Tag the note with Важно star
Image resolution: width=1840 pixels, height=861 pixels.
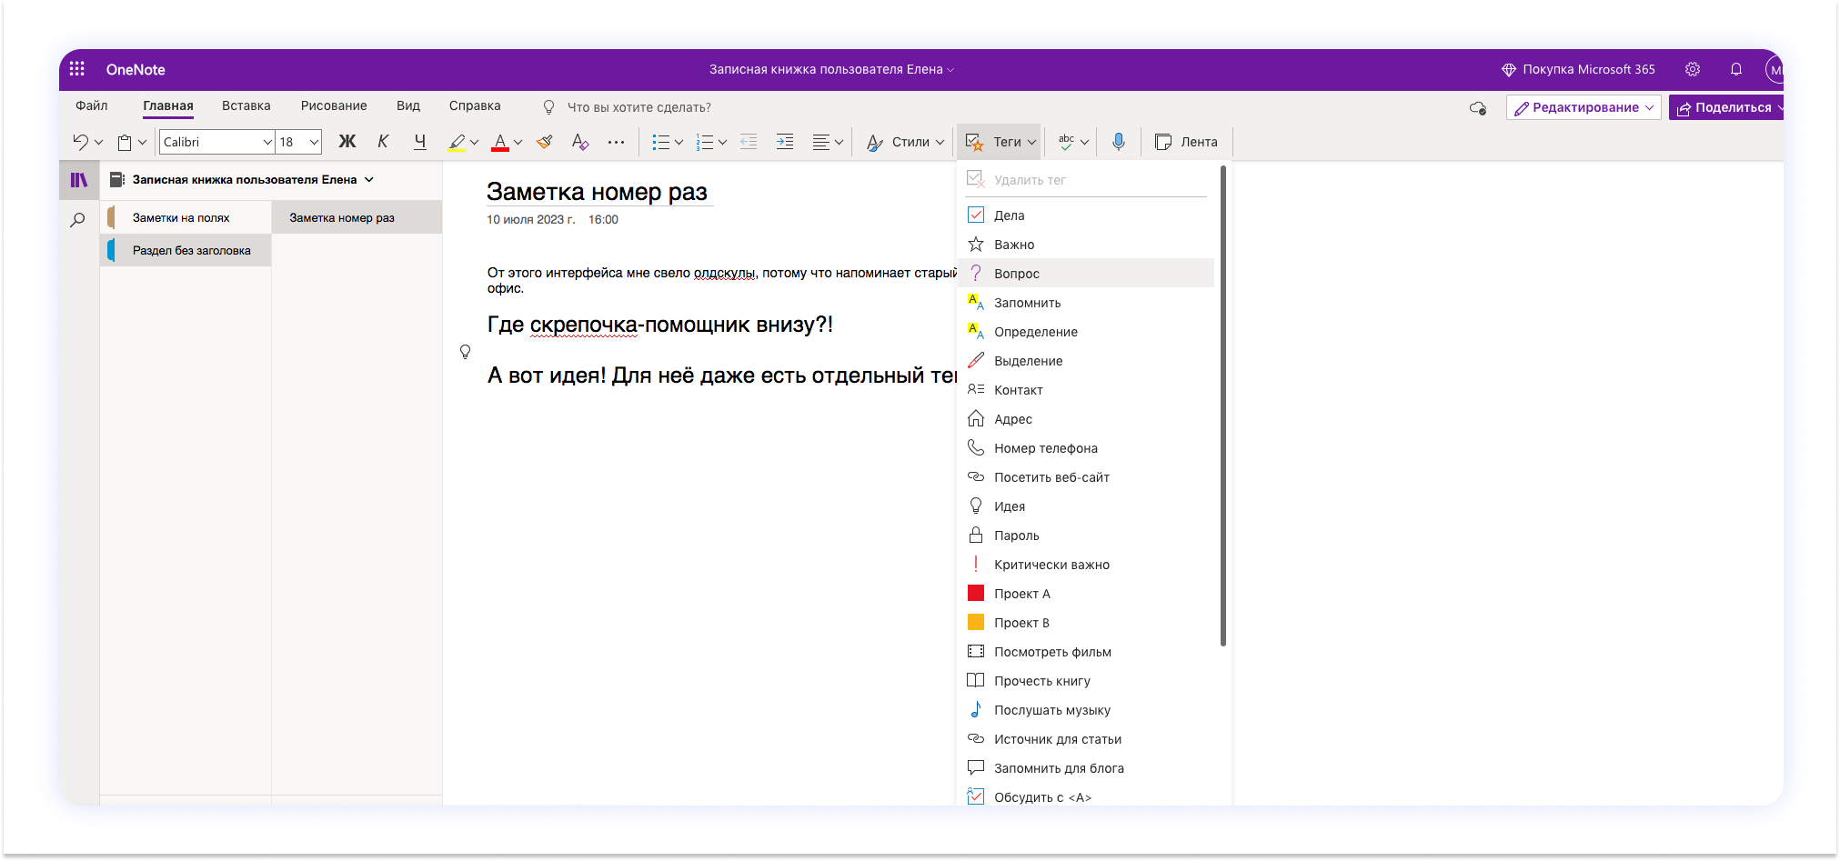click(1014, 244)
